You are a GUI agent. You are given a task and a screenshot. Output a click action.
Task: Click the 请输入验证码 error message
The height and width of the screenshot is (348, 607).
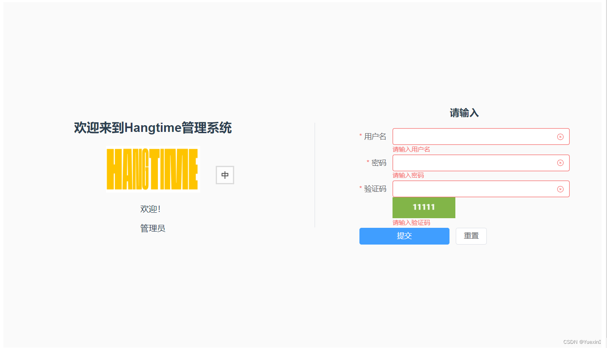[411, 223]
